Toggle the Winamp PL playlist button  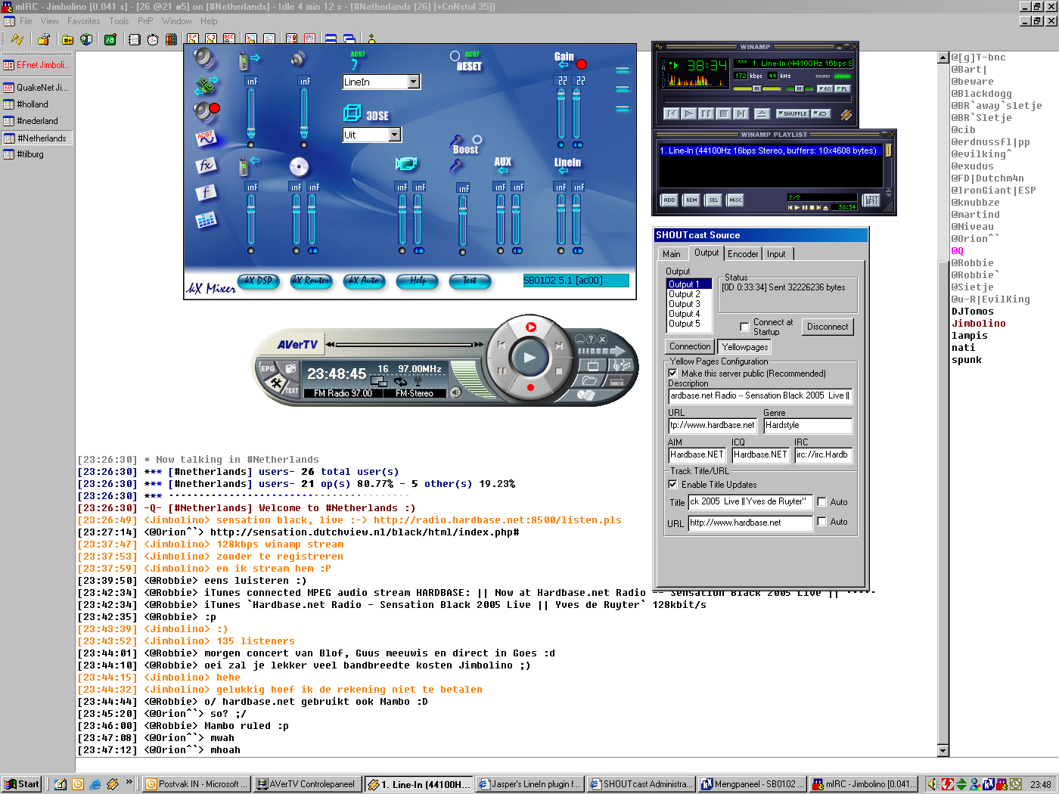point(842,88)
